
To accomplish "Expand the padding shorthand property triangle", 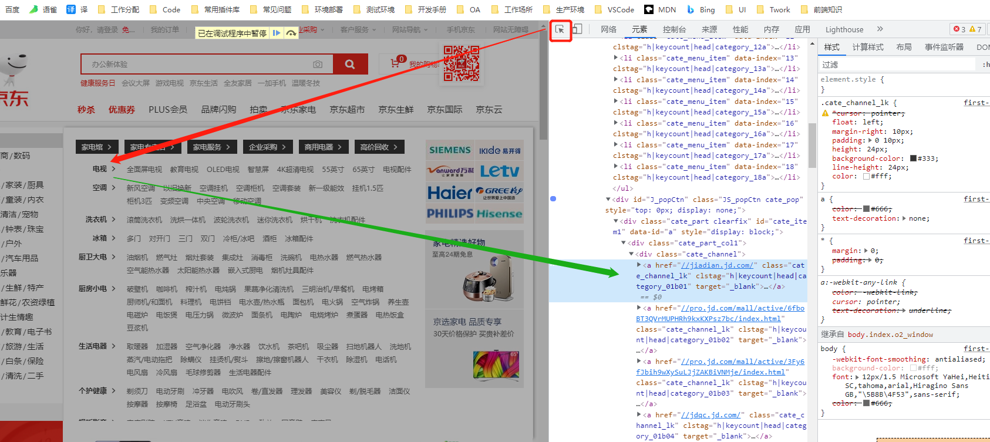I will pyautogui.click(x=870, y=140).
